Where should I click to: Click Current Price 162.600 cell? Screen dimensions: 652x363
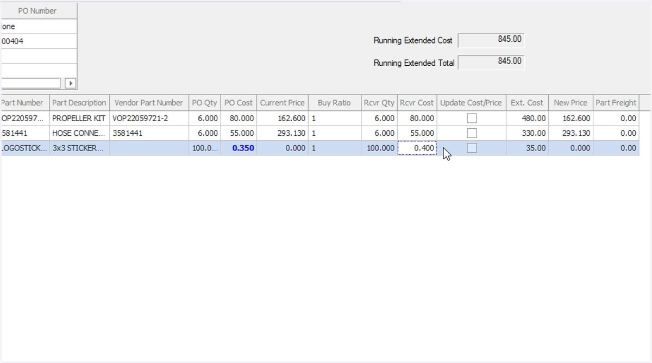pyautogui.click(x=282, y=118)
